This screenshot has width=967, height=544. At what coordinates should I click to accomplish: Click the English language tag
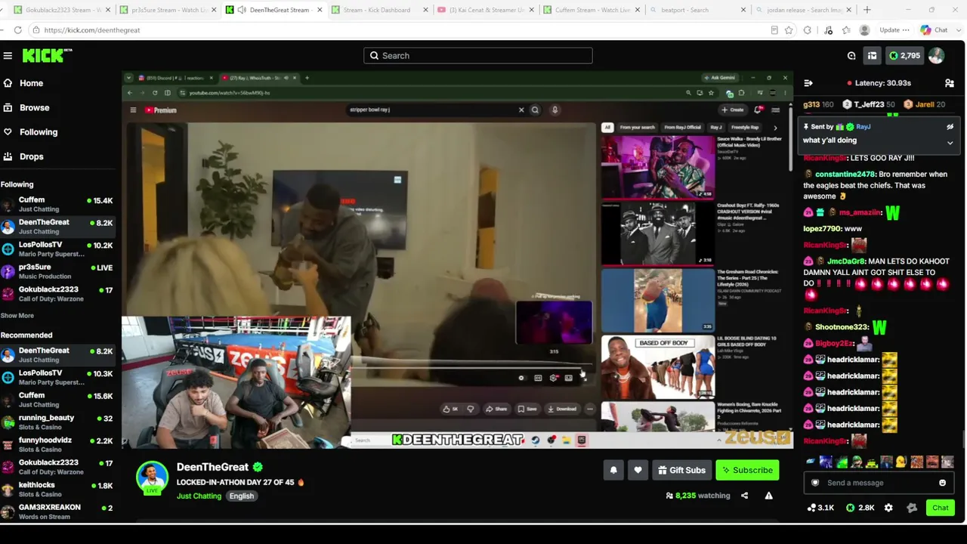pyautogui.click(x=242, y=496)
